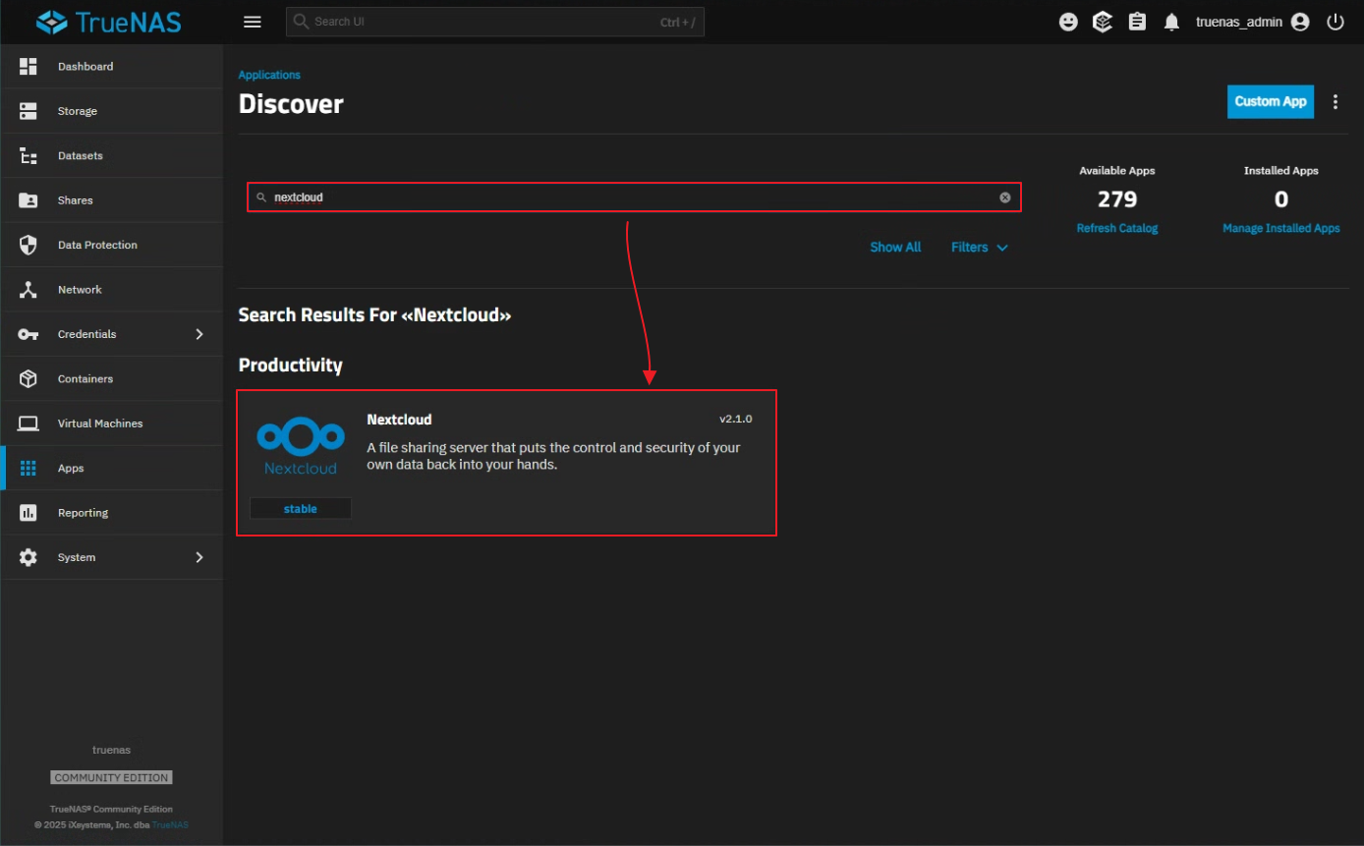The width and height of the screenshot is (1364, 846).
Task: Select Data Protection in the sidebar
Action: pyautogui.click(x=112, y=245)
